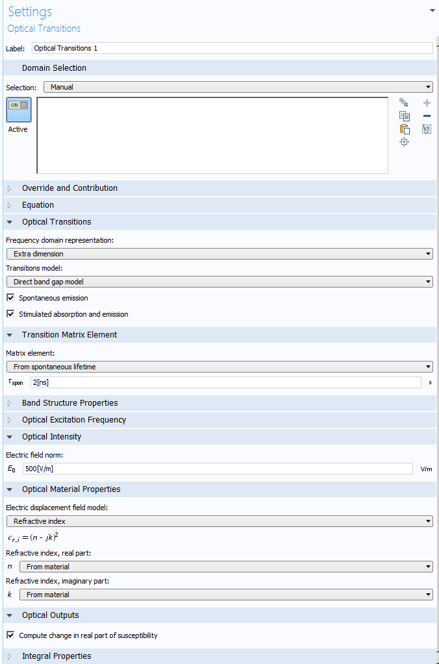Click the Label text field

(232, 48)
